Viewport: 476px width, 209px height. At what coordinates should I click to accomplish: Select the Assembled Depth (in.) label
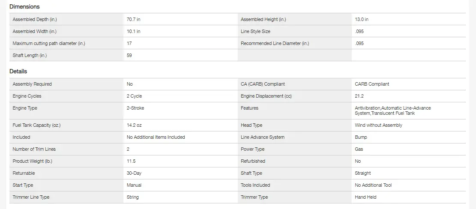pyautogui.click(x=35, y=19)
